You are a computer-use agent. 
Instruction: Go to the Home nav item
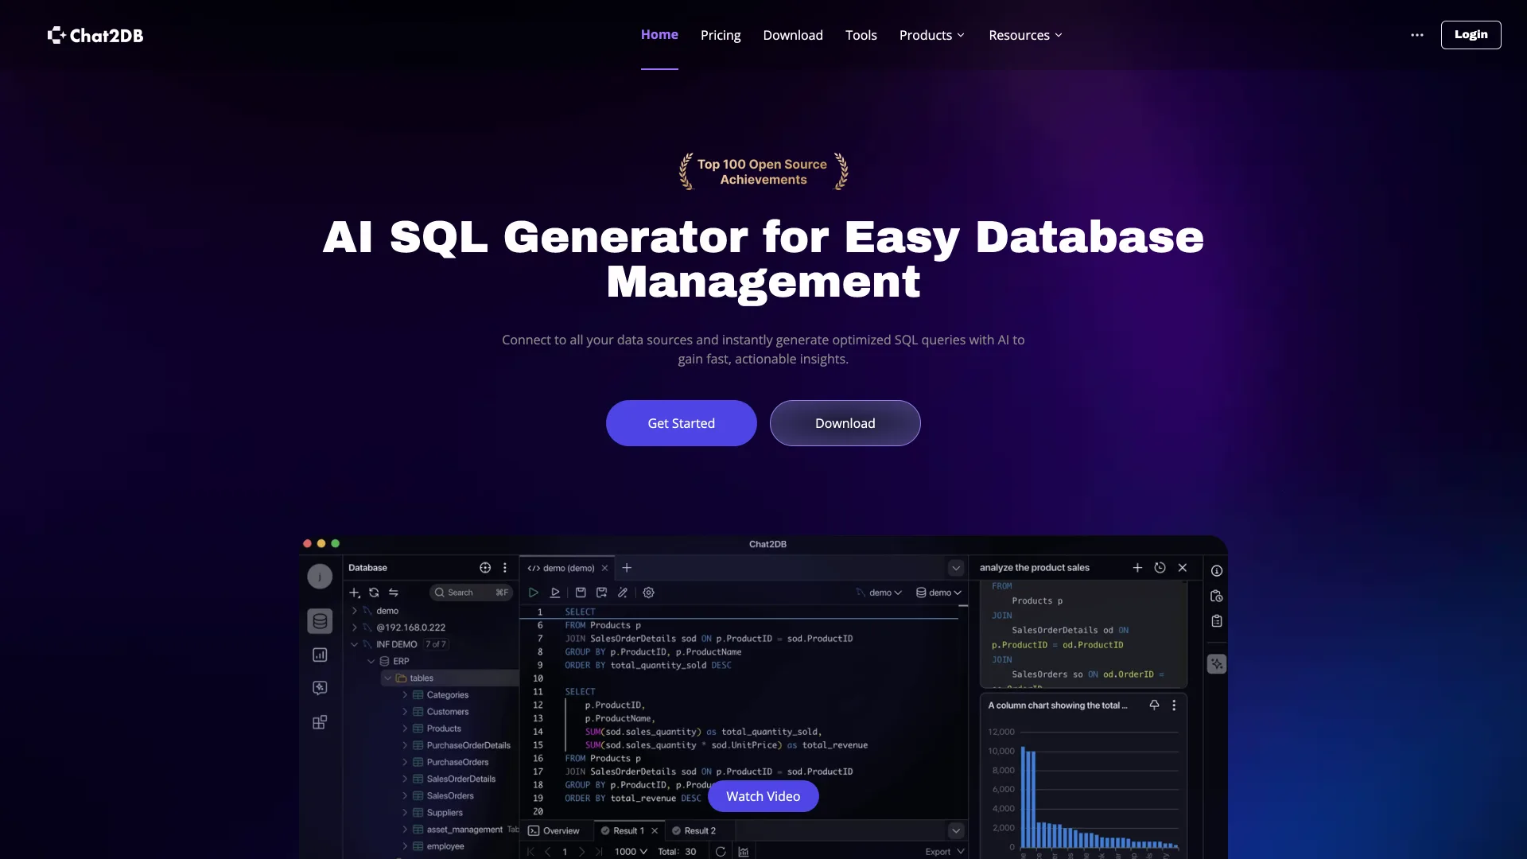click(x=659, y=35)
